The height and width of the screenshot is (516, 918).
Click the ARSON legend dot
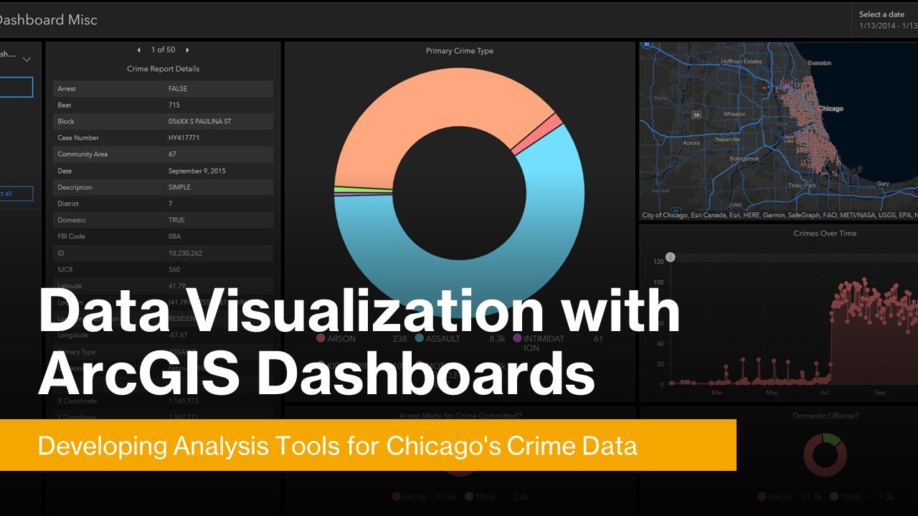click(321, 338)
